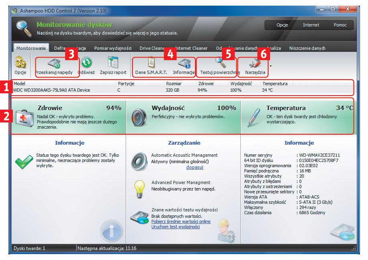Image resolution: width=368 pixels, height=260 pixels.
Task: Open the Informacje drive info icon
Action: click(x=184, y=63)
